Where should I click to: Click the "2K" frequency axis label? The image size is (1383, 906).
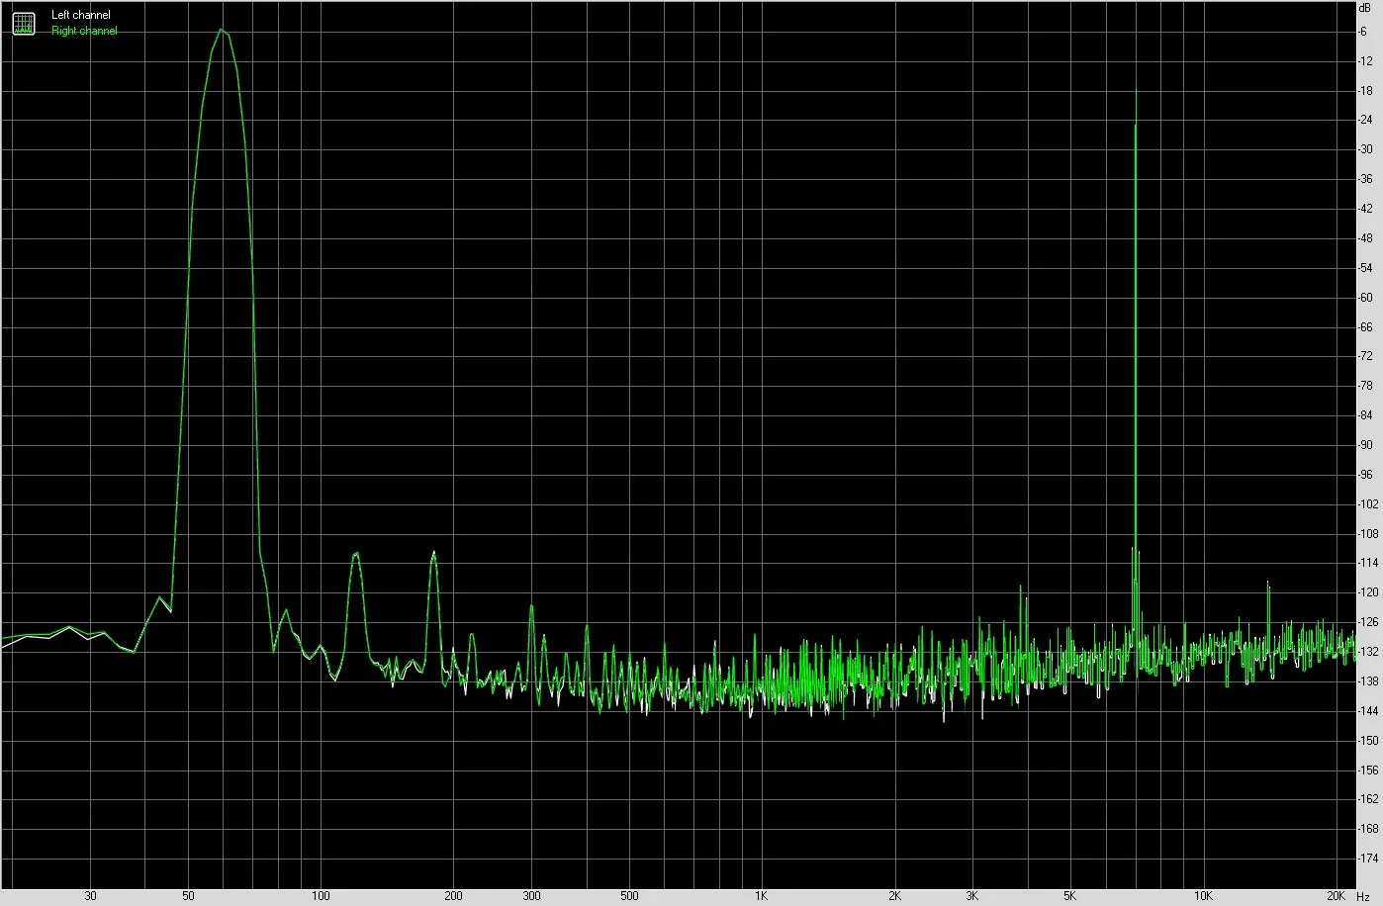894,896
